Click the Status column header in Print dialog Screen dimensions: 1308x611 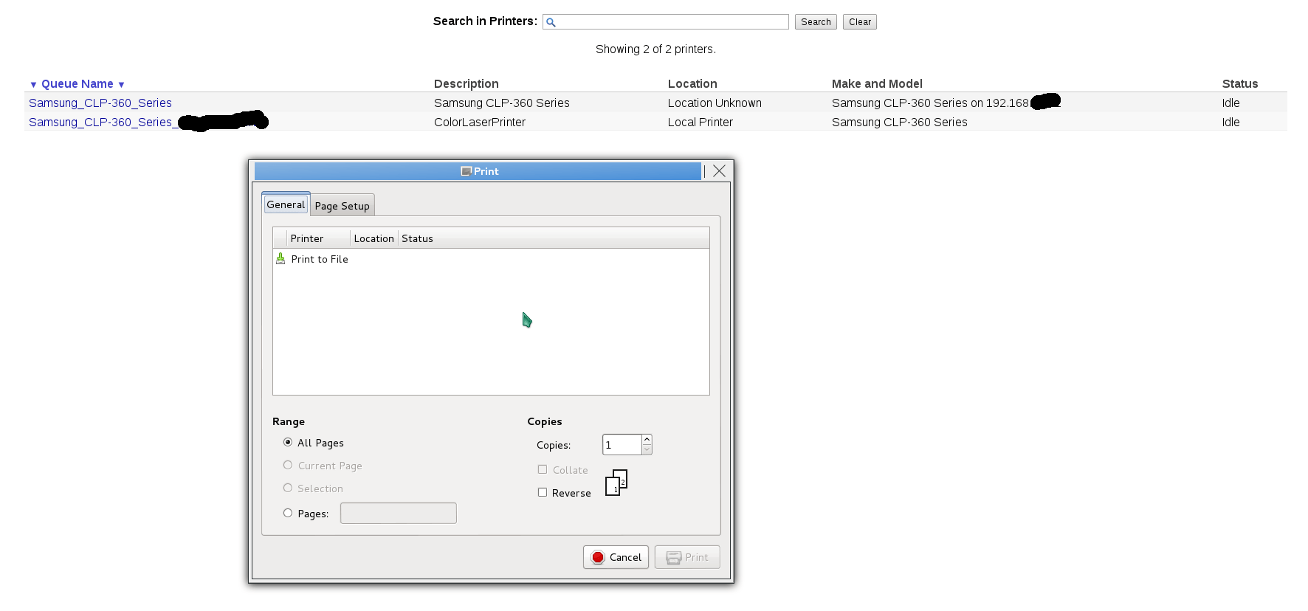(554, 238)
